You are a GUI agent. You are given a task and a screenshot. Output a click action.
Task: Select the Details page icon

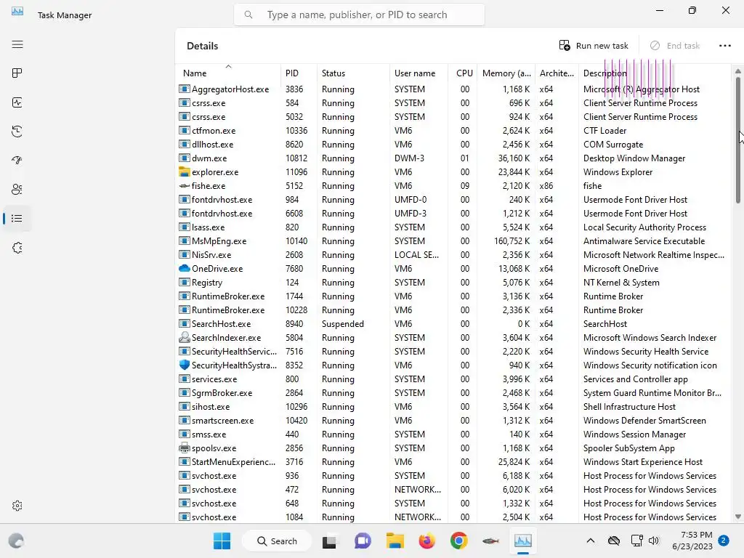pyautogui.click(x=17, y=218)
